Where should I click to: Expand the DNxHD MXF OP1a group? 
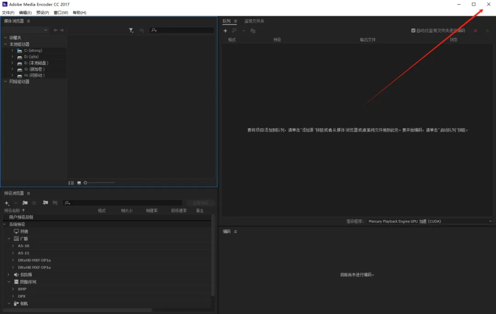click(x=13, y=260)
